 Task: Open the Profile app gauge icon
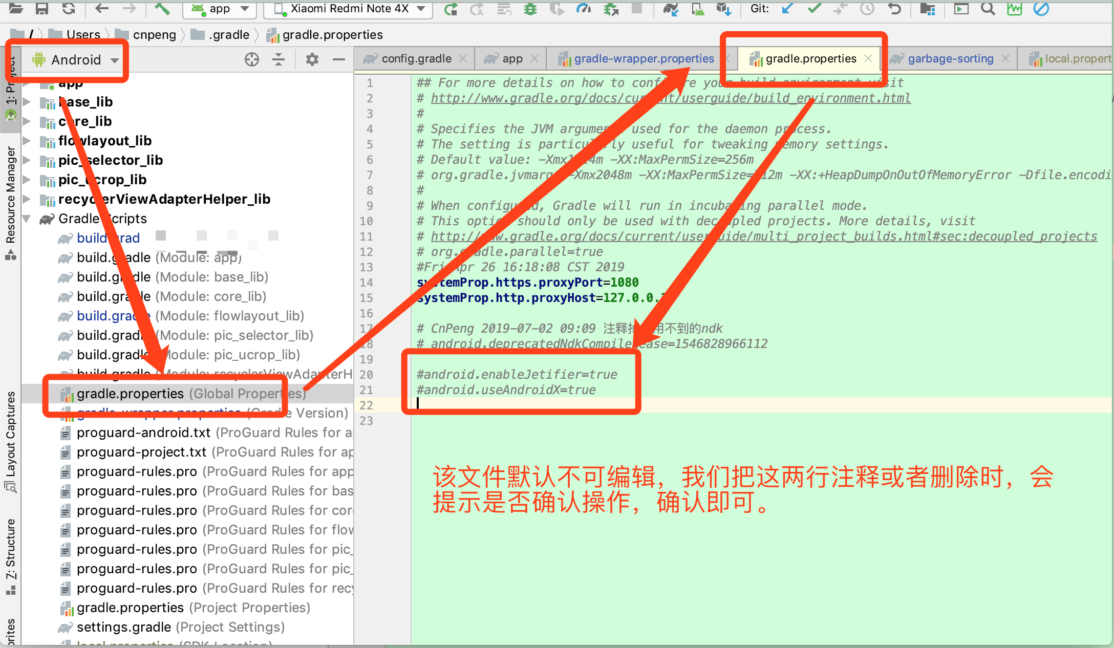tap(584, 9)
